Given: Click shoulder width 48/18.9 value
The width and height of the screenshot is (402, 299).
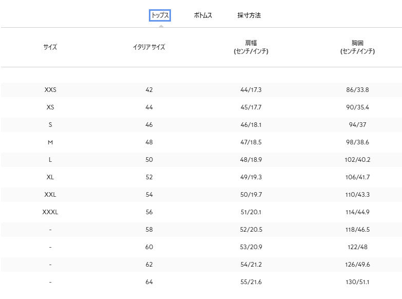Looking at the screenshot, I should pos(251,160).
